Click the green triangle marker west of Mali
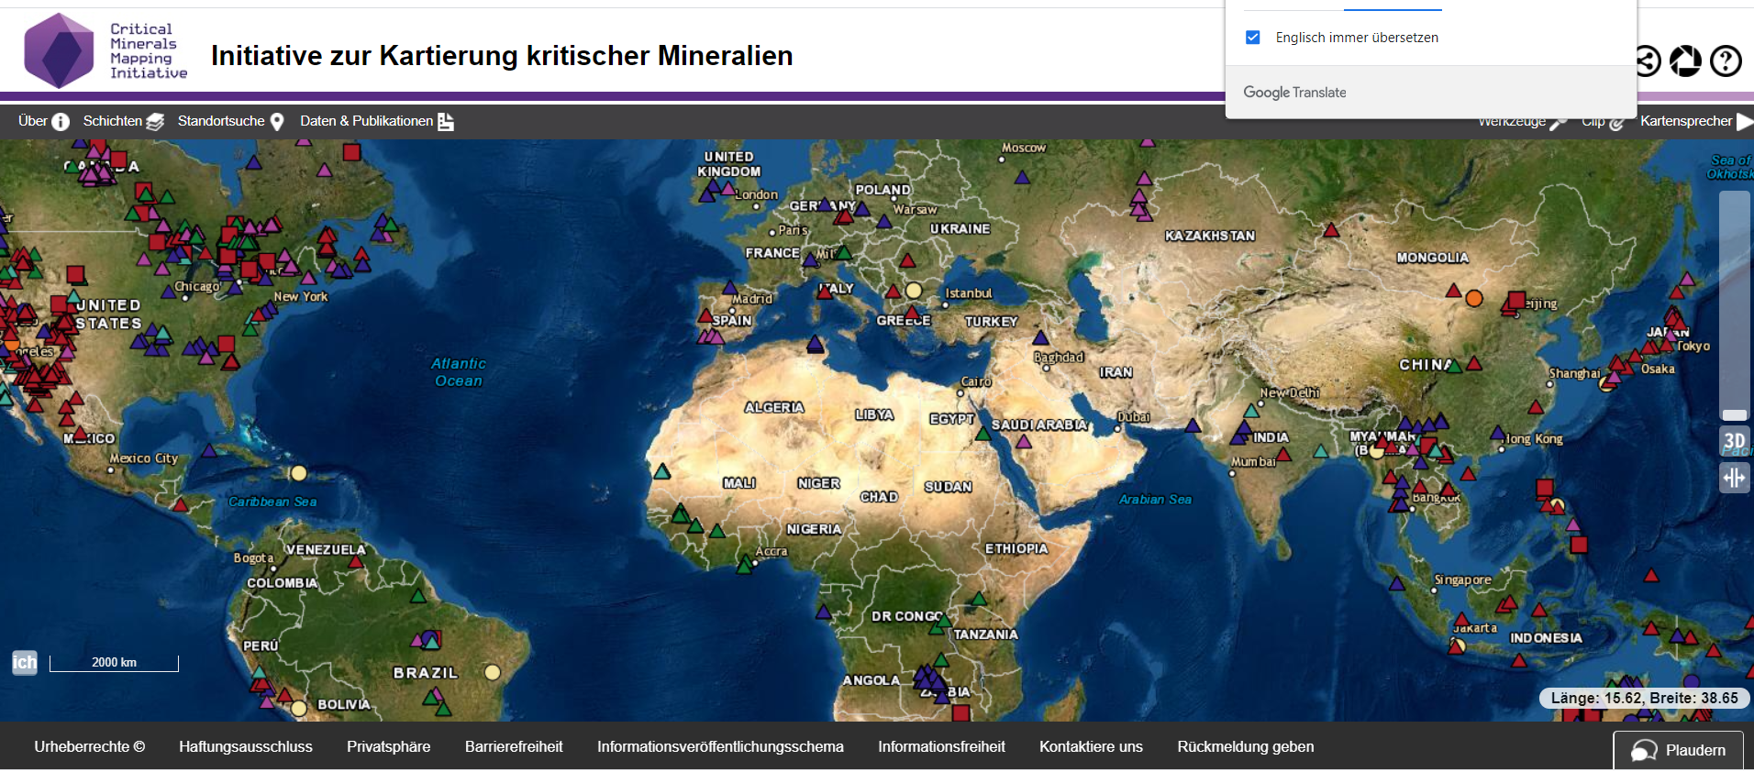Image resolution: width=1754 pixels, height=772 pixels. coord(661,472)
